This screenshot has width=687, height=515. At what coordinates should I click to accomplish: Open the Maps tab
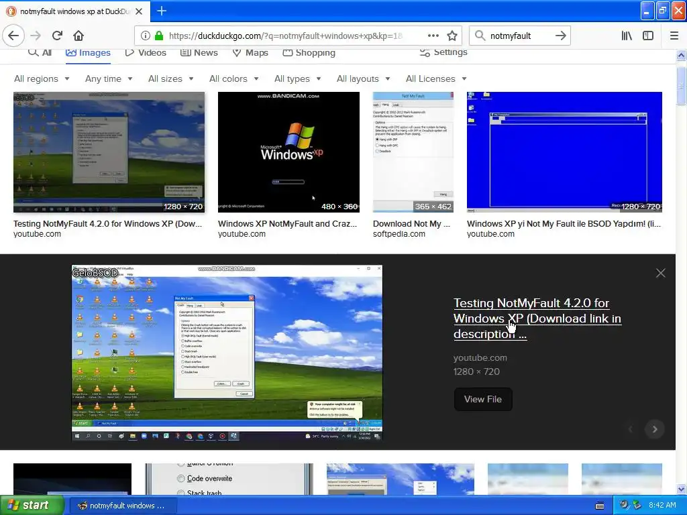coord(250,52)
